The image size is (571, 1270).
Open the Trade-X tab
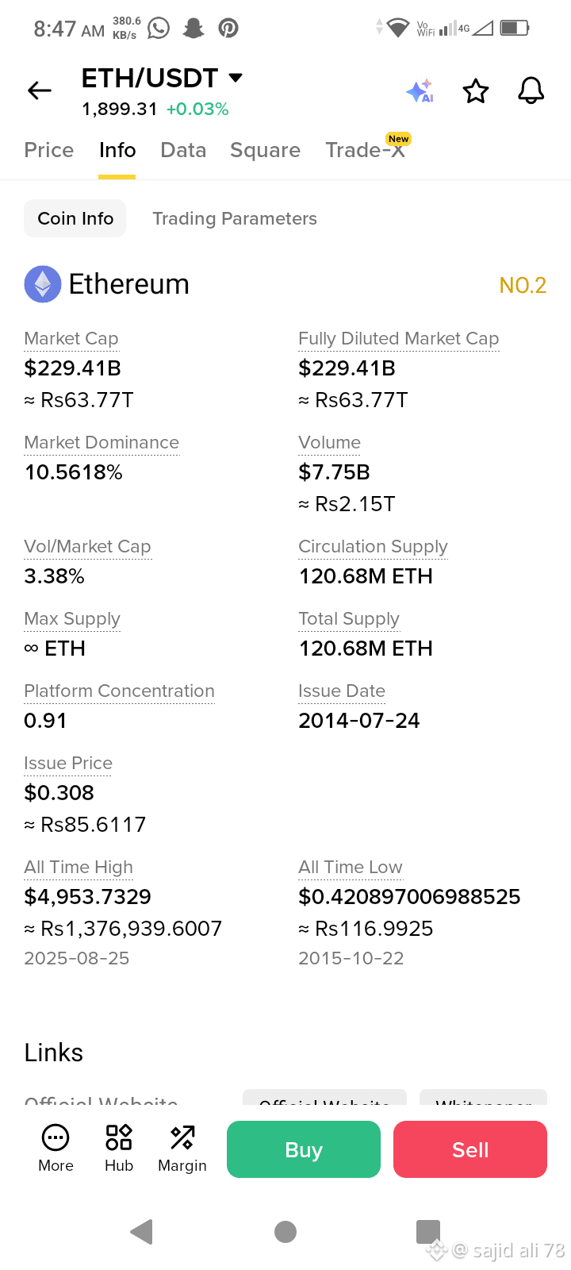(x=365, y=150)
